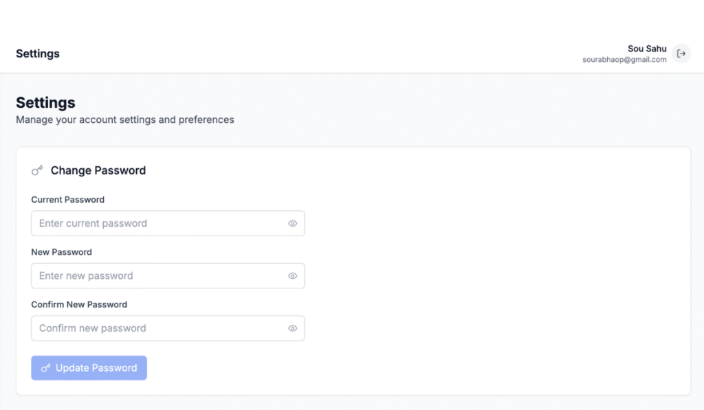Click the key icon inside Update Password button
The height and width of the screenshot is (410, 704).
45,368
